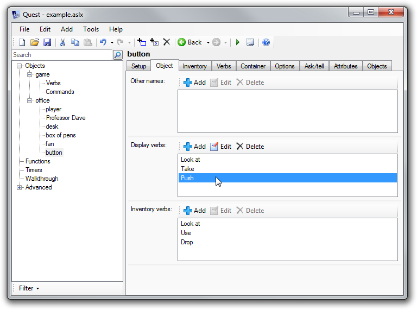Copy the selected element
Image resolution: width=417 pixels, height=310 pixels.
click(75, 42)
